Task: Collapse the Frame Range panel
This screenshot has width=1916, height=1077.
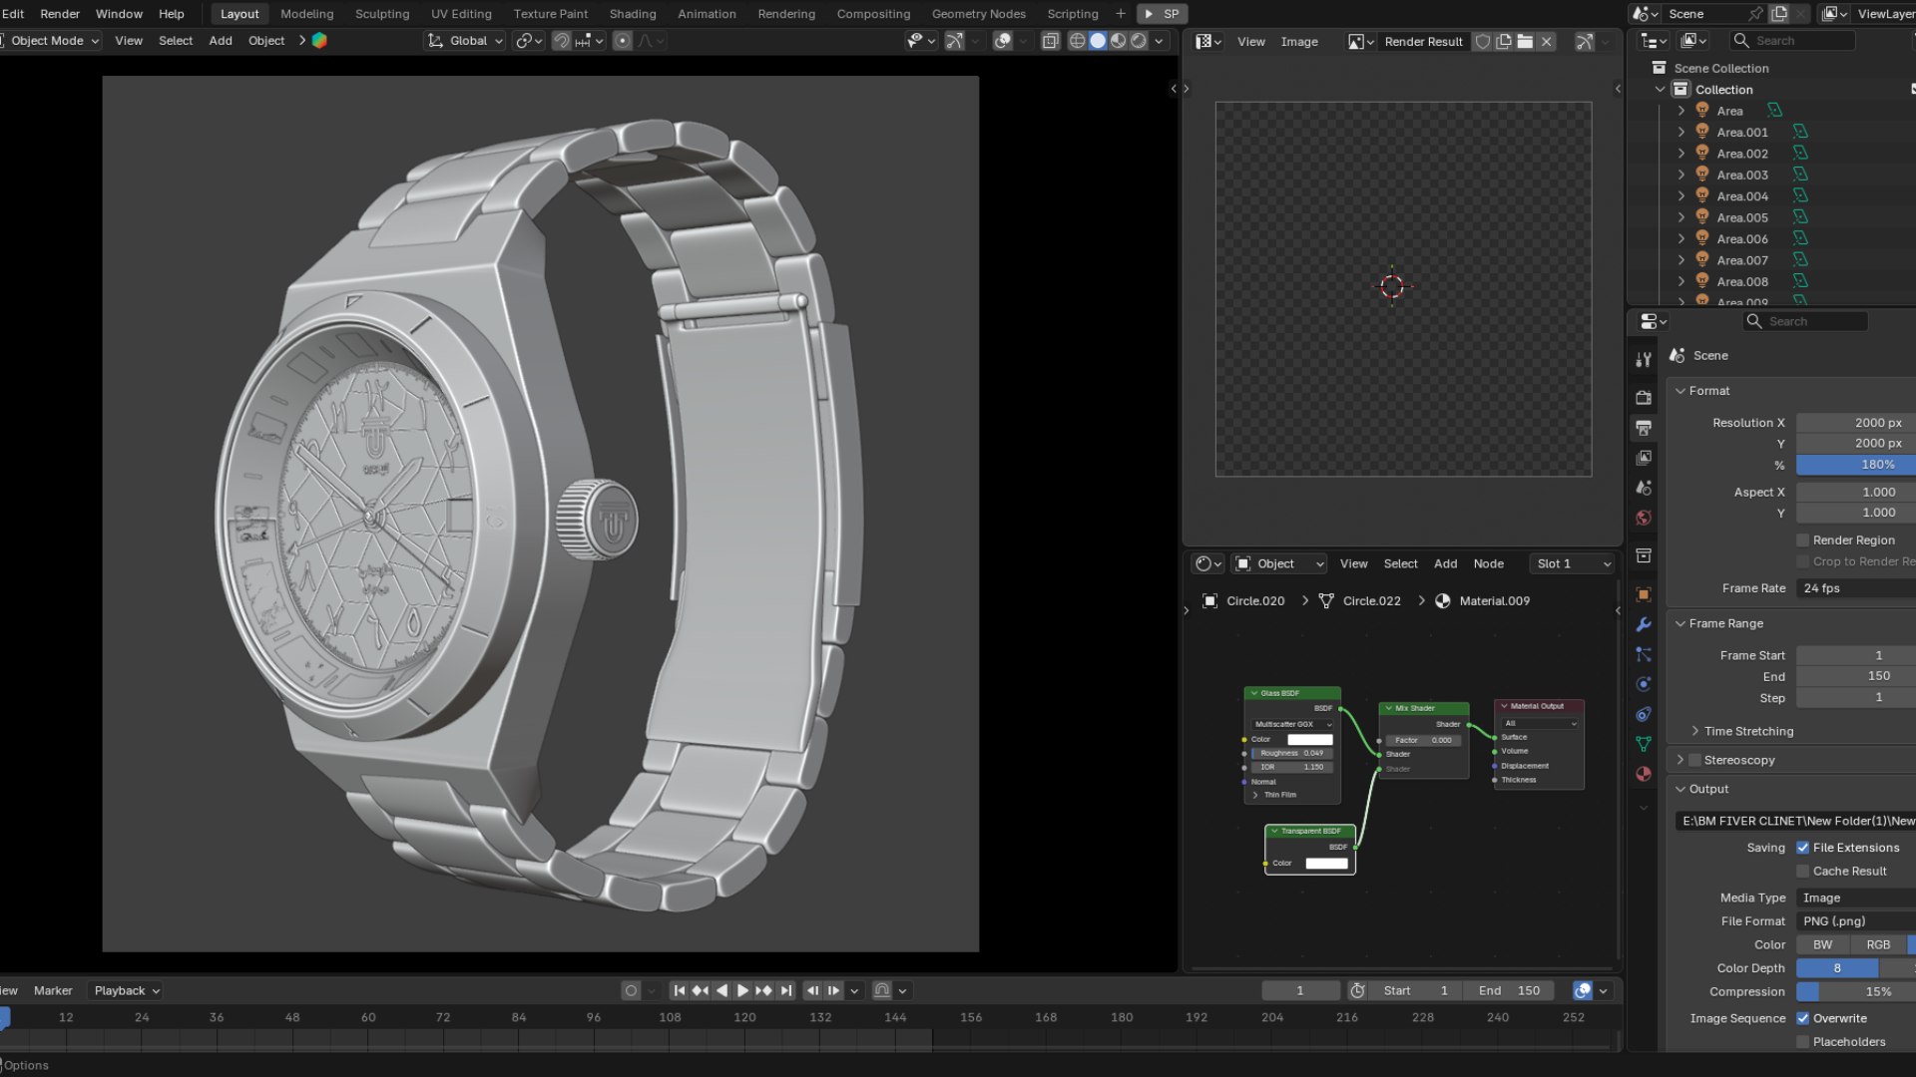Action: pyautogui.click(x=1680, y=623)
